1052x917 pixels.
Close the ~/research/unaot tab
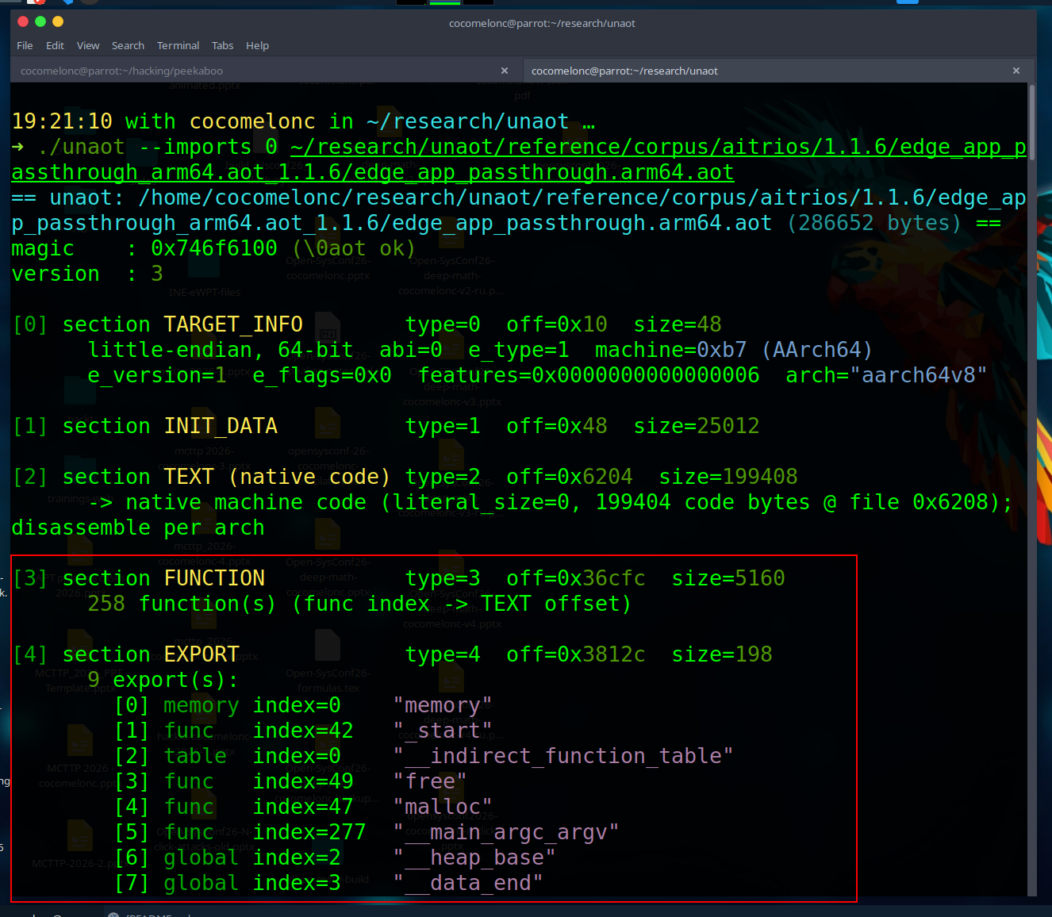[x=1016, y=71]
